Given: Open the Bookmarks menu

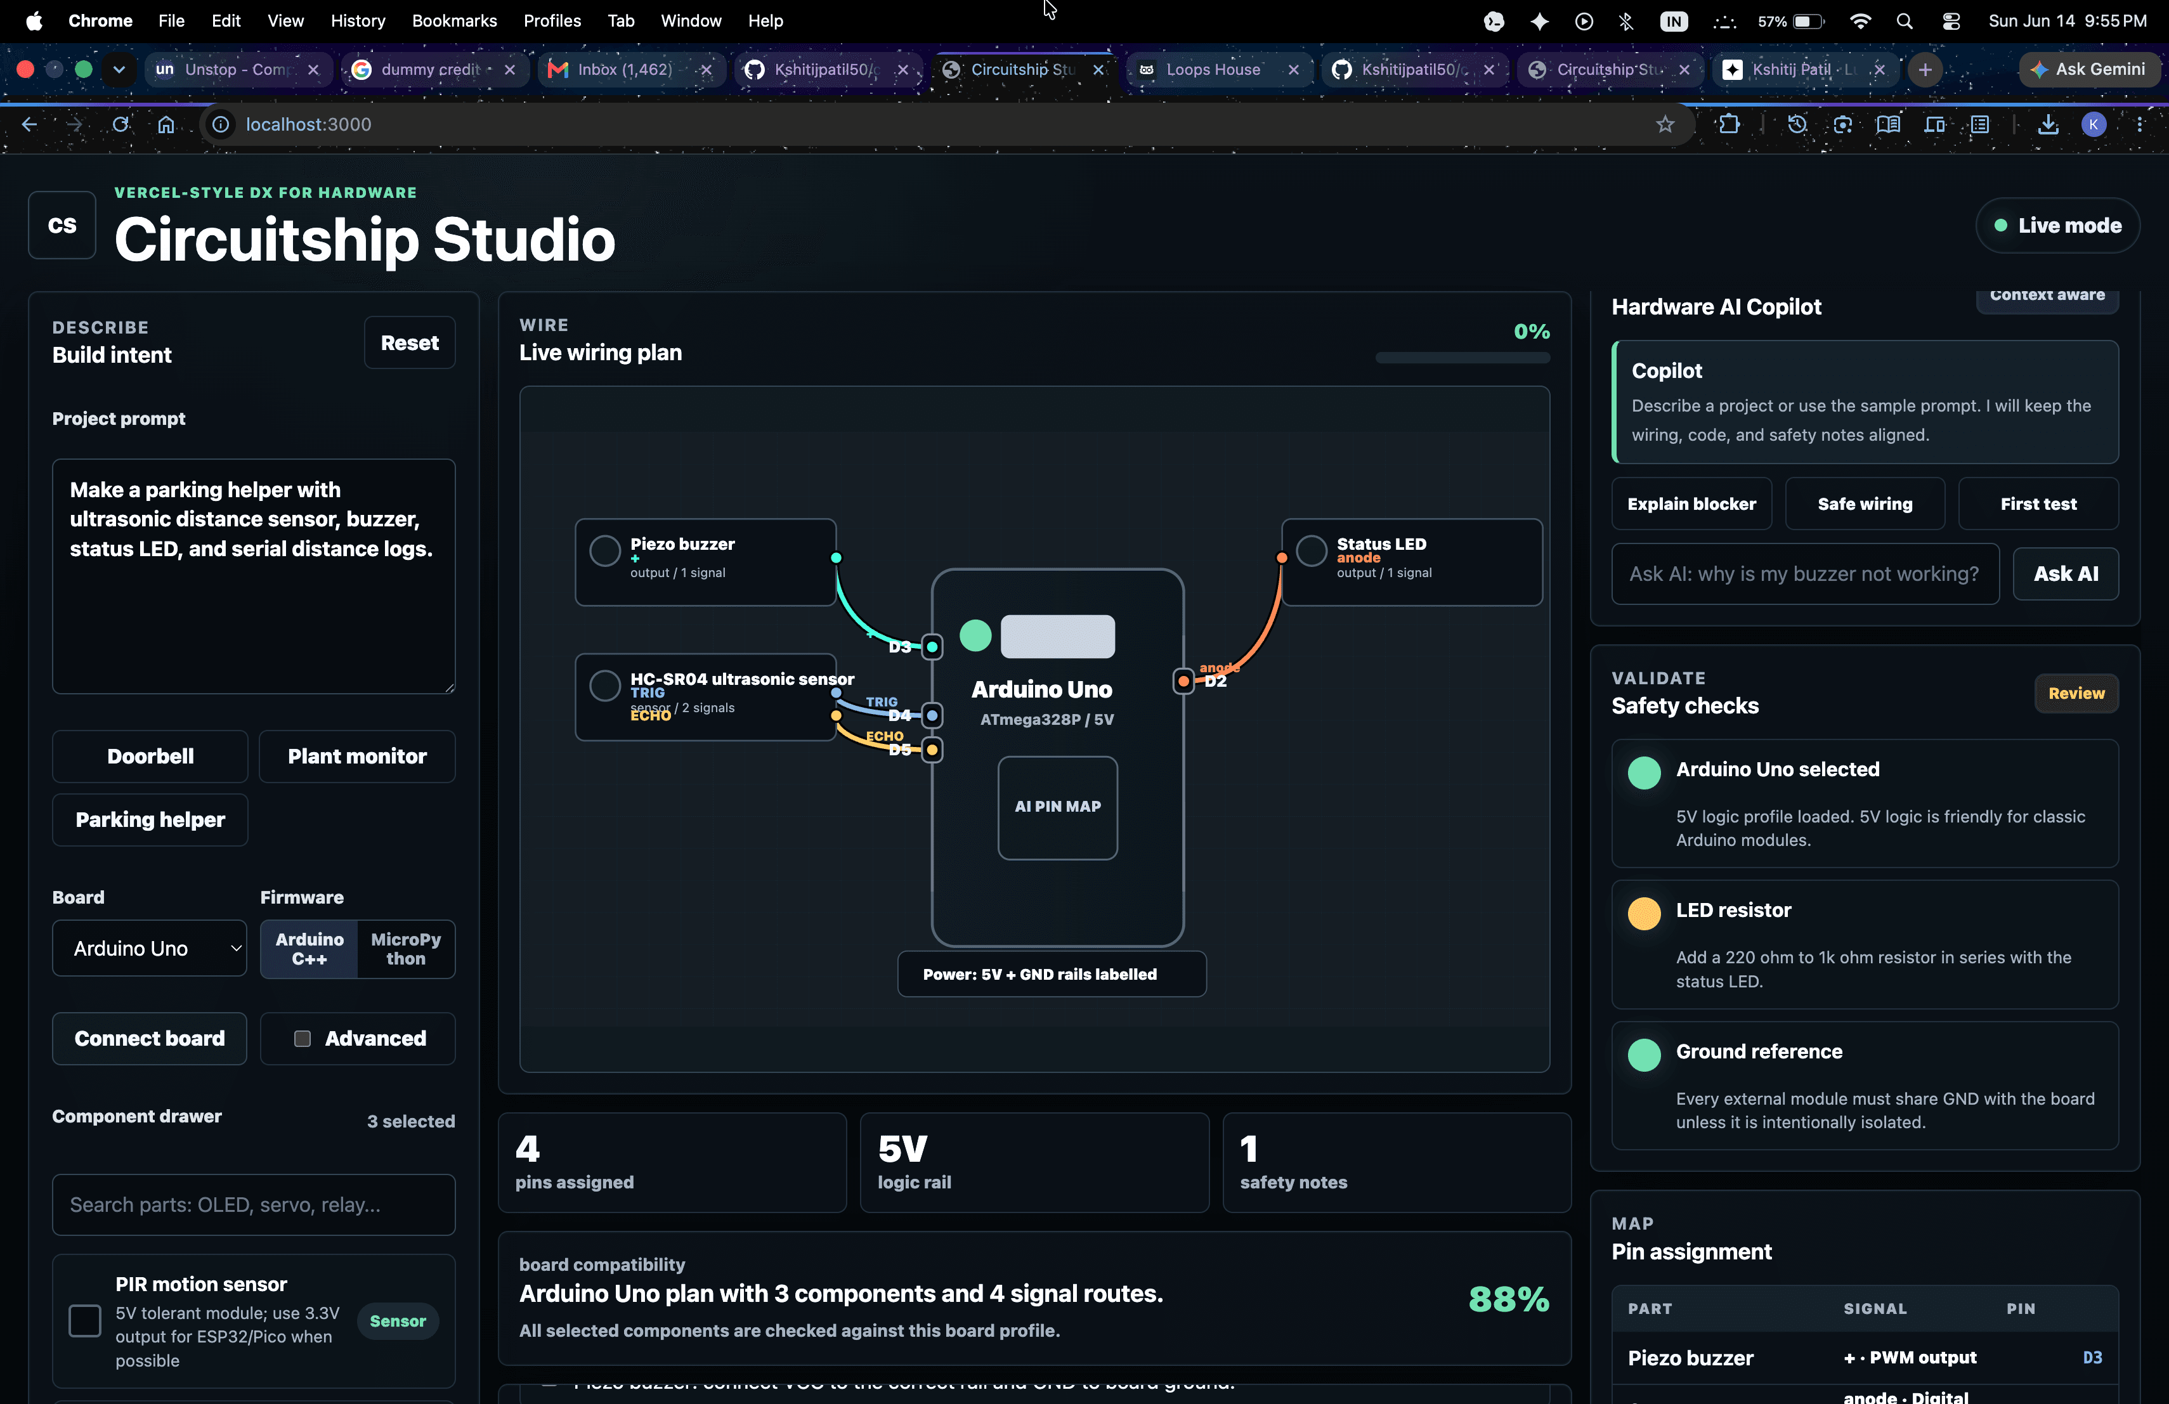Looking at the screenshot, I should pyautogui.click(x=454, y=20).
